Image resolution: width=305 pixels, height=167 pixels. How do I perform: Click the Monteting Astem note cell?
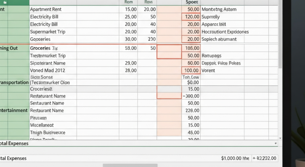(x=218, y=9)
